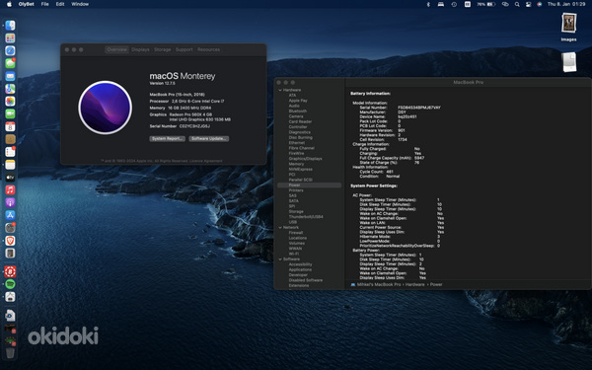Image resolution: width=592 pixels, height=370 pixels.
Task: Open the License Agreement link
Action: tap(206, 161)
